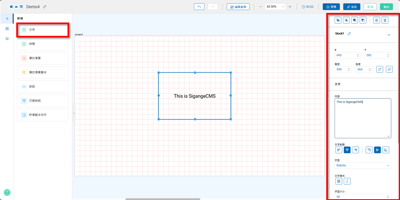Click the zoom in plus icon
Image resolution: width=400 pixels, height=200 pixels.
click(x=290, y=7)
